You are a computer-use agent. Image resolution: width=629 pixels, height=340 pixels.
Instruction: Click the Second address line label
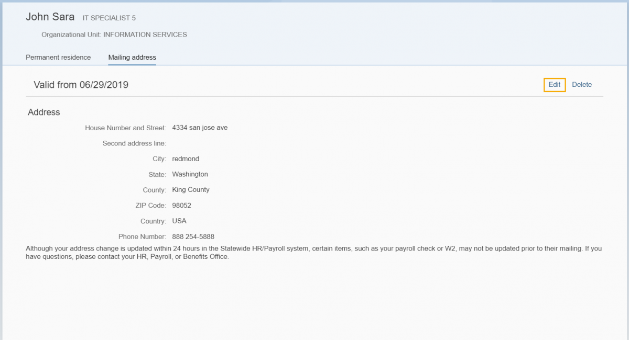[x=134, y=143]
